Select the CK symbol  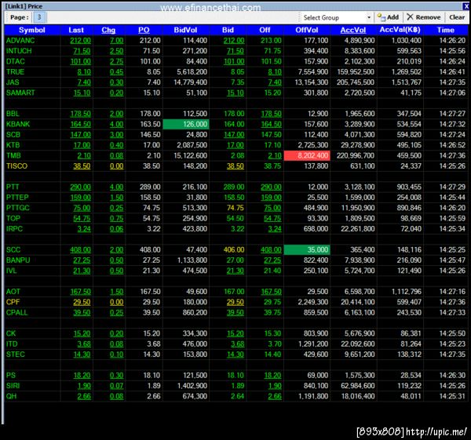[x=11, y=333]
